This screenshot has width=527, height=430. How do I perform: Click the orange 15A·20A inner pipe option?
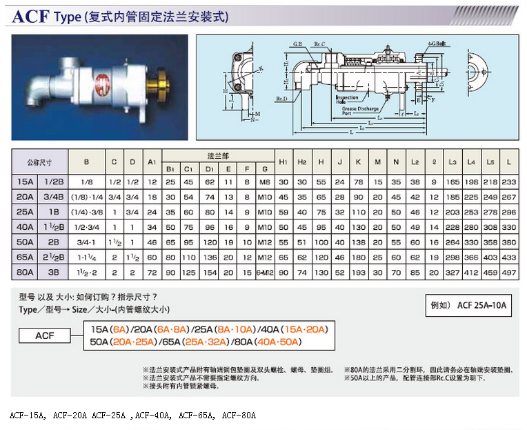pyautogui.click(x=305, y=329)
